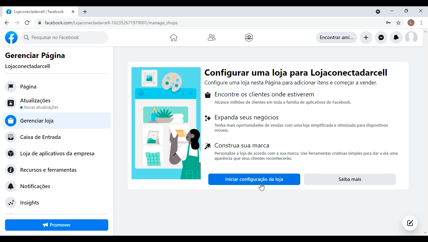Click the Encontrar amigos button
428x242 pixels.
[336, 37]
